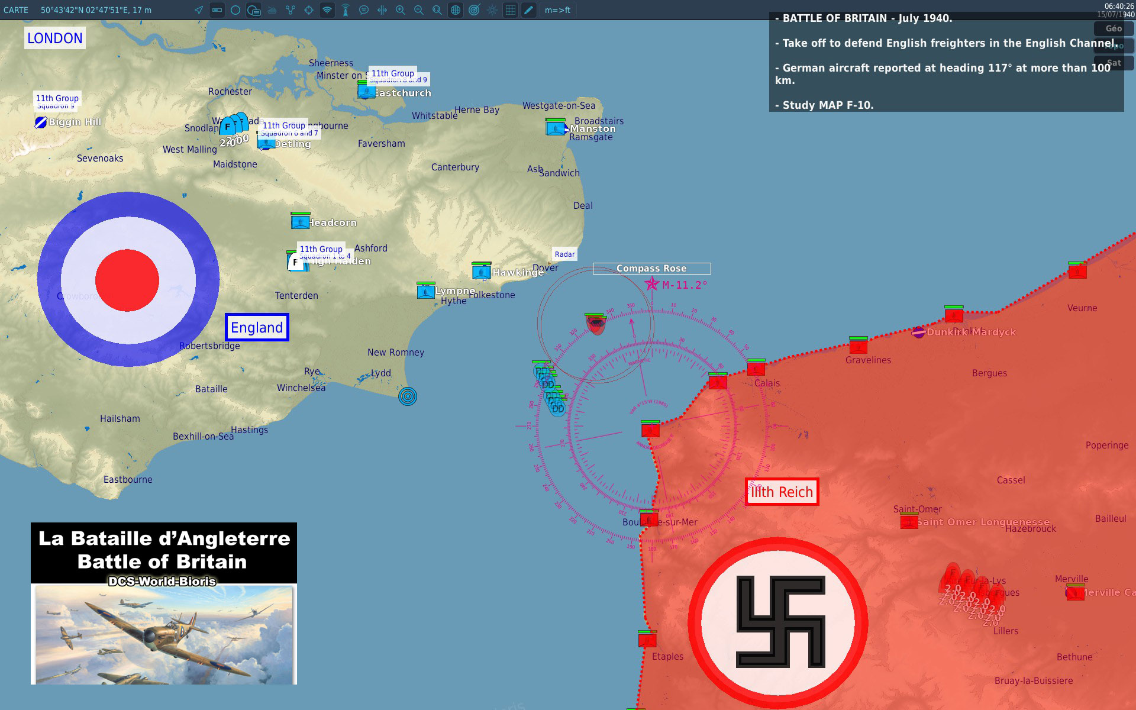Select the route branch nodes icon
The width and height of the screenshot is (1136, 710).
coord(291,10)
